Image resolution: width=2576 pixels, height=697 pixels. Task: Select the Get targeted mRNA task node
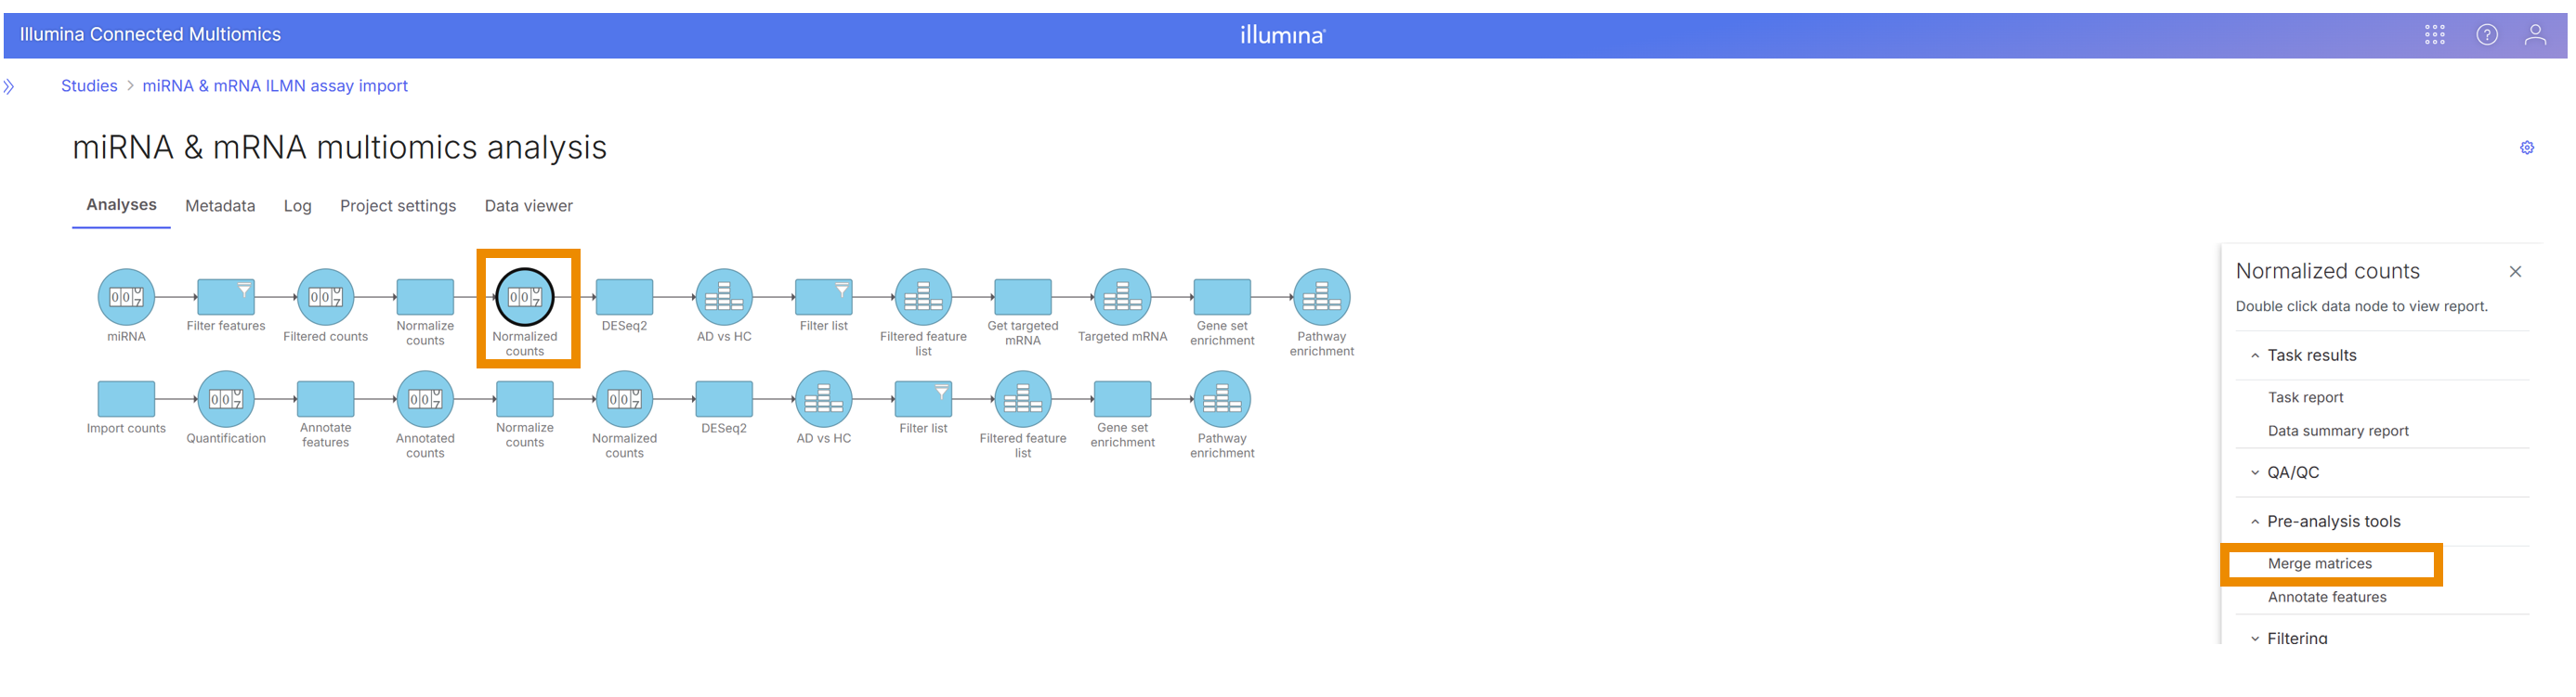point(1022,297)
